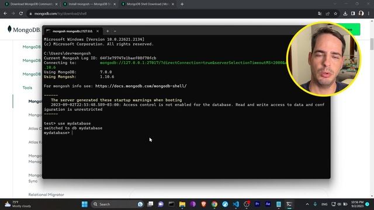Open the Tools sidebar link
The width and height of the screenshot is (374, 210).
point(27,87)
